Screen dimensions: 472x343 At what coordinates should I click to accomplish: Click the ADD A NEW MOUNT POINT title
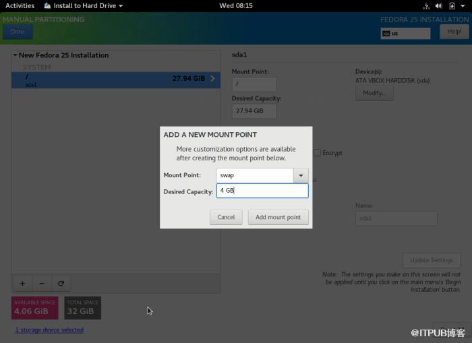click(210, 135)
